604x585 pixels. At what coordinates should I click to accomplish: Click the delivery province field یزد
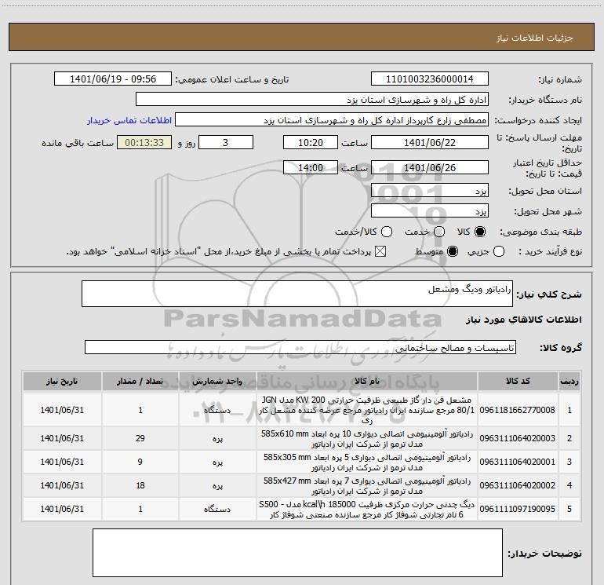tap(430, 191)
